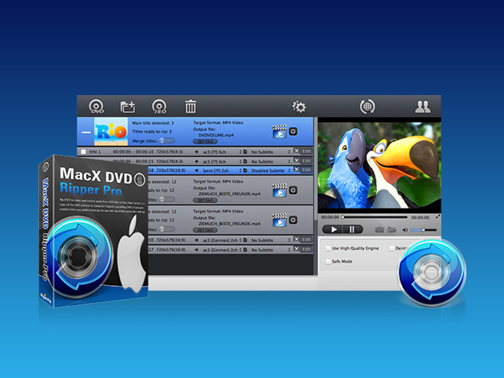Open settings with the gear icon

[299, 106]
